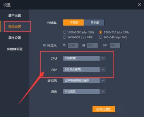Image resolution: width=144 pixels, height=117 pixels.
Task: Click the custom height 高 field
Action: 92,45
